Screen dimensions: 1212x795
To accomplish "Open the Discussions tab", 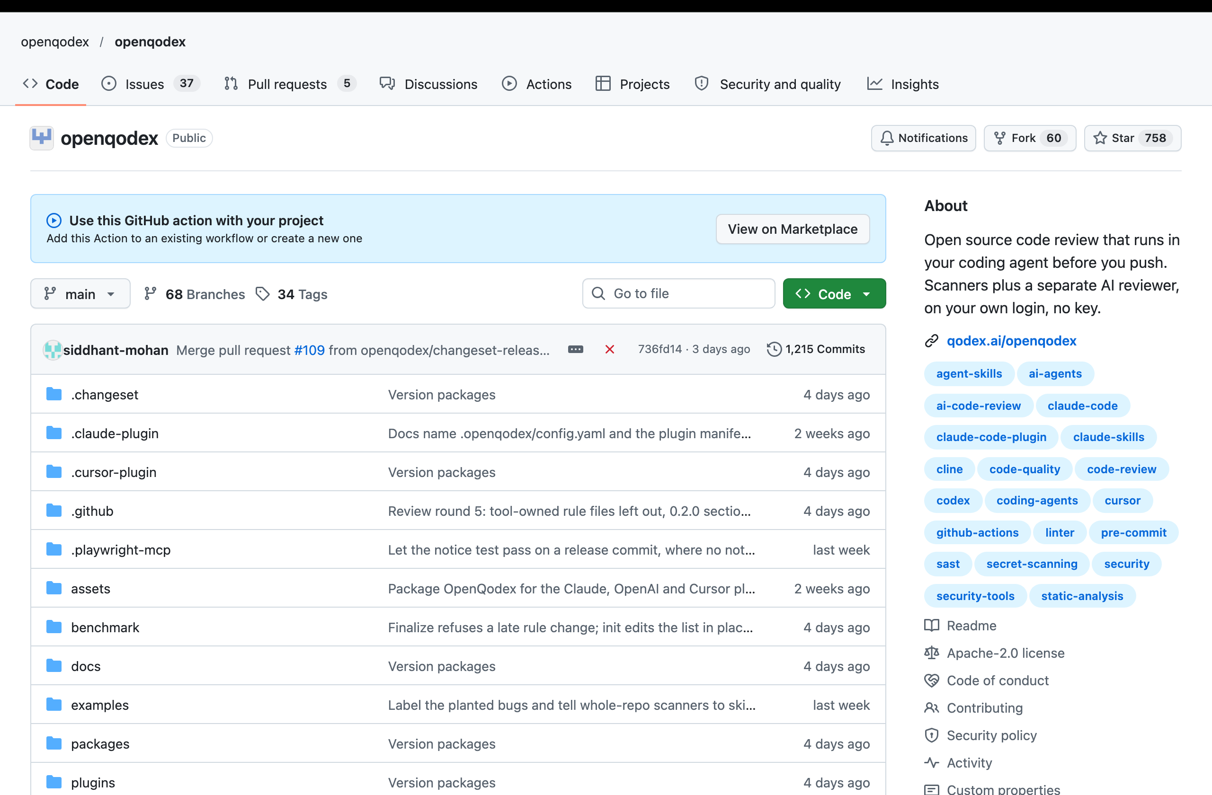I will tap(428, 84).
